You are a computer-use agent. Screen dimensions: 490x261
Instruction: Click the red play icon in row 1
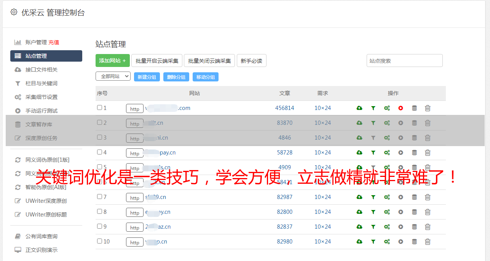[x=401, y=108]
